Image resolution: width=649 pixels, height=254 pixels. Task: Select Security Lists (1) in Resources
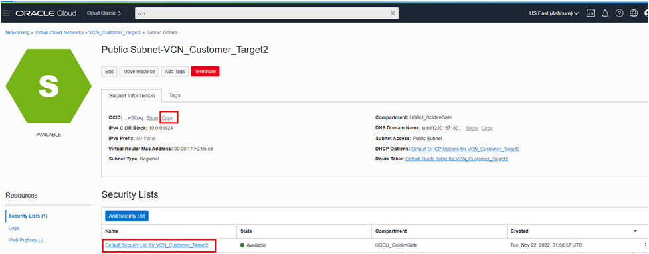click(28, 216)
